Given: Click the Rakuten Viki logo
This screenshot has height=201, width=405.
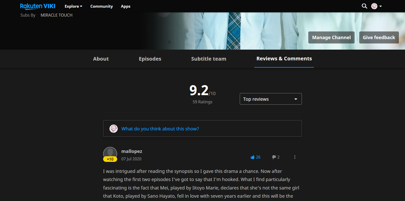Looking at the screenshot, I should 38,6.
